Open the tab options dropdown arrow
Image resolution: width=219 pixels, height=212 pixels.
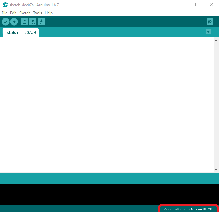pos(209,32)
